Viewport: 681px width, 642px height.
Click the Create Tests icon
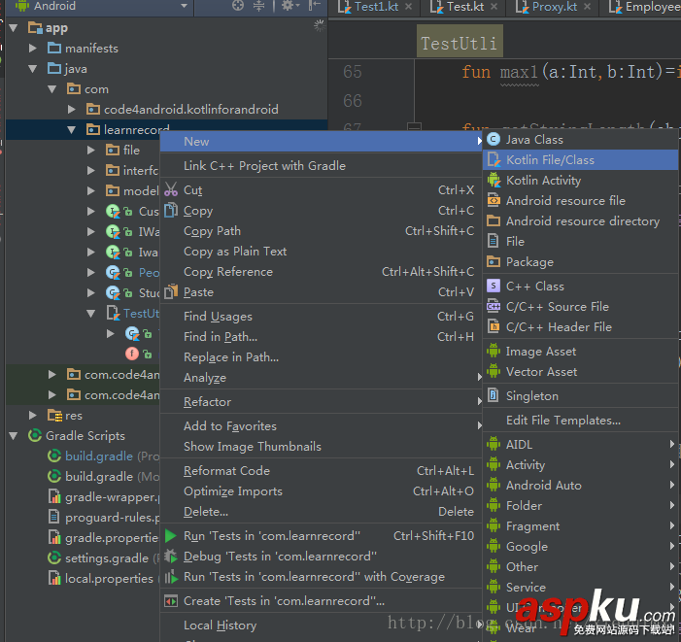pos(171,601)
